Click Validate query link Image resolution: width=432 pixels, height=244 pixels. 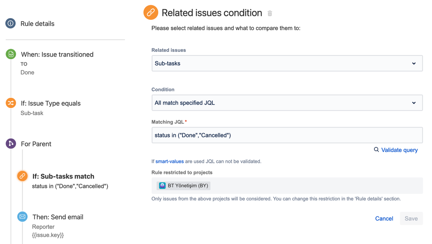click(399, 150)
